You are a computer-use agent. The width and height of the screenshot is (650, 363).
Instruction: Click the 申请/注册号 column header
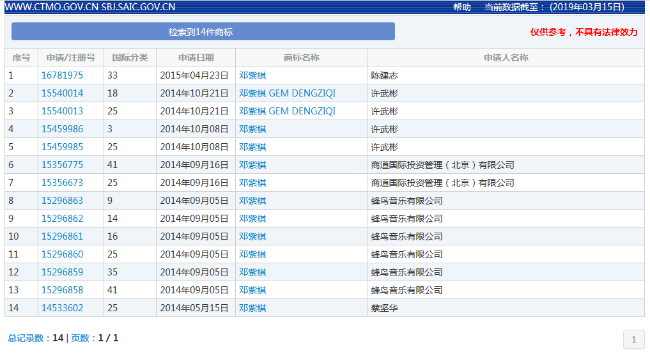[x=70, y=58]
